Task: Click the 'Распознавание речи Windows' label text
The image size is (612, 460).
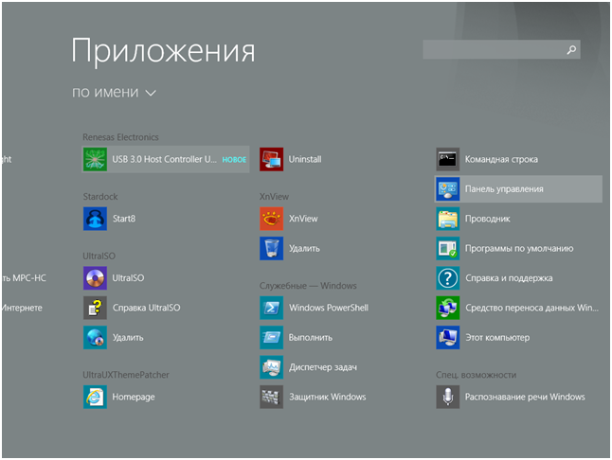Action: coord(525,397)
